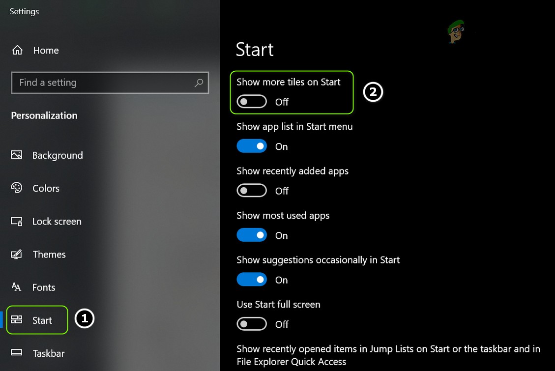Turn on Show recently added apps
The width and height of the screenshot is (555, 371).
[252, 190]
